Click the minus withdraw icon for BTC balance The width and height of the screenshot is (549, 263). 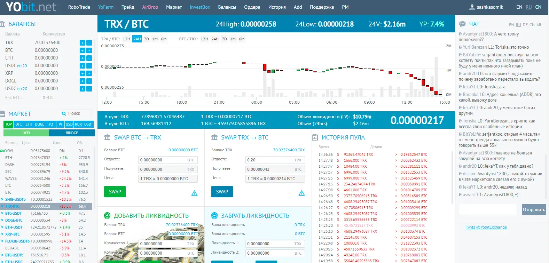89,50
